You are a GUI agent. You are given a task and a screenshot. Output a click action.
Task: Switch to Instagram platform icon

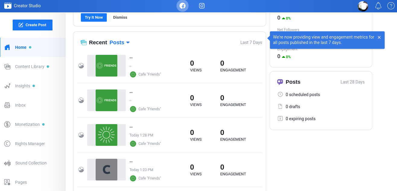point(202,6)
